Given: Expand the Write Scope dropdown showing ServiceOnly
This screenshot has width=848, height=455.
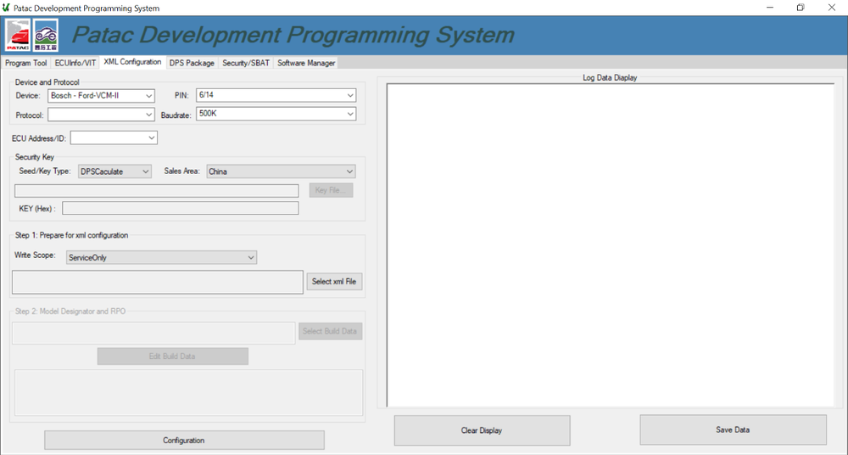Looking at the screenshot, I should (161, 257).
